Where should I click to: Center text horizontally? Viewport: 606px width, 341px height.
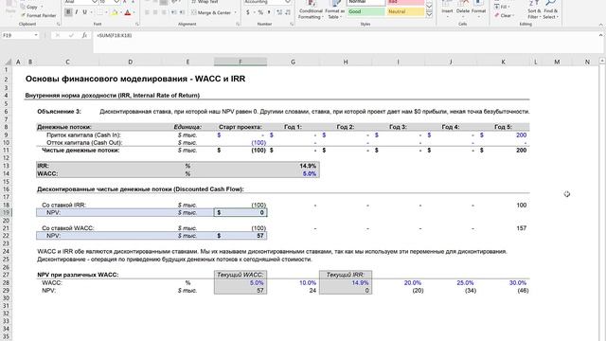tap(155, 12)
